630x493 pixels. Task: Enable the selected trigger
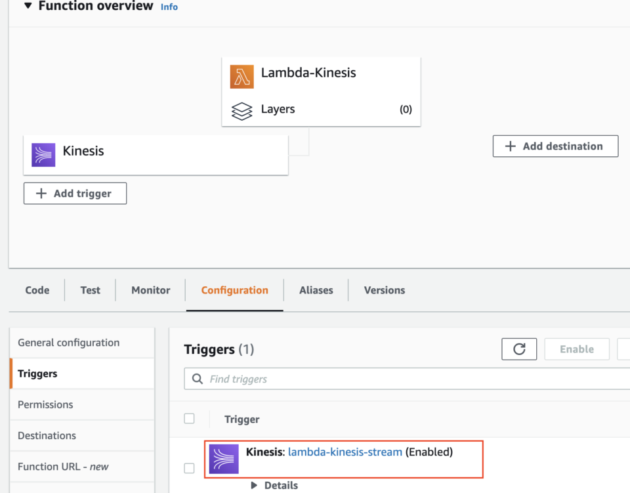point(576,349)
